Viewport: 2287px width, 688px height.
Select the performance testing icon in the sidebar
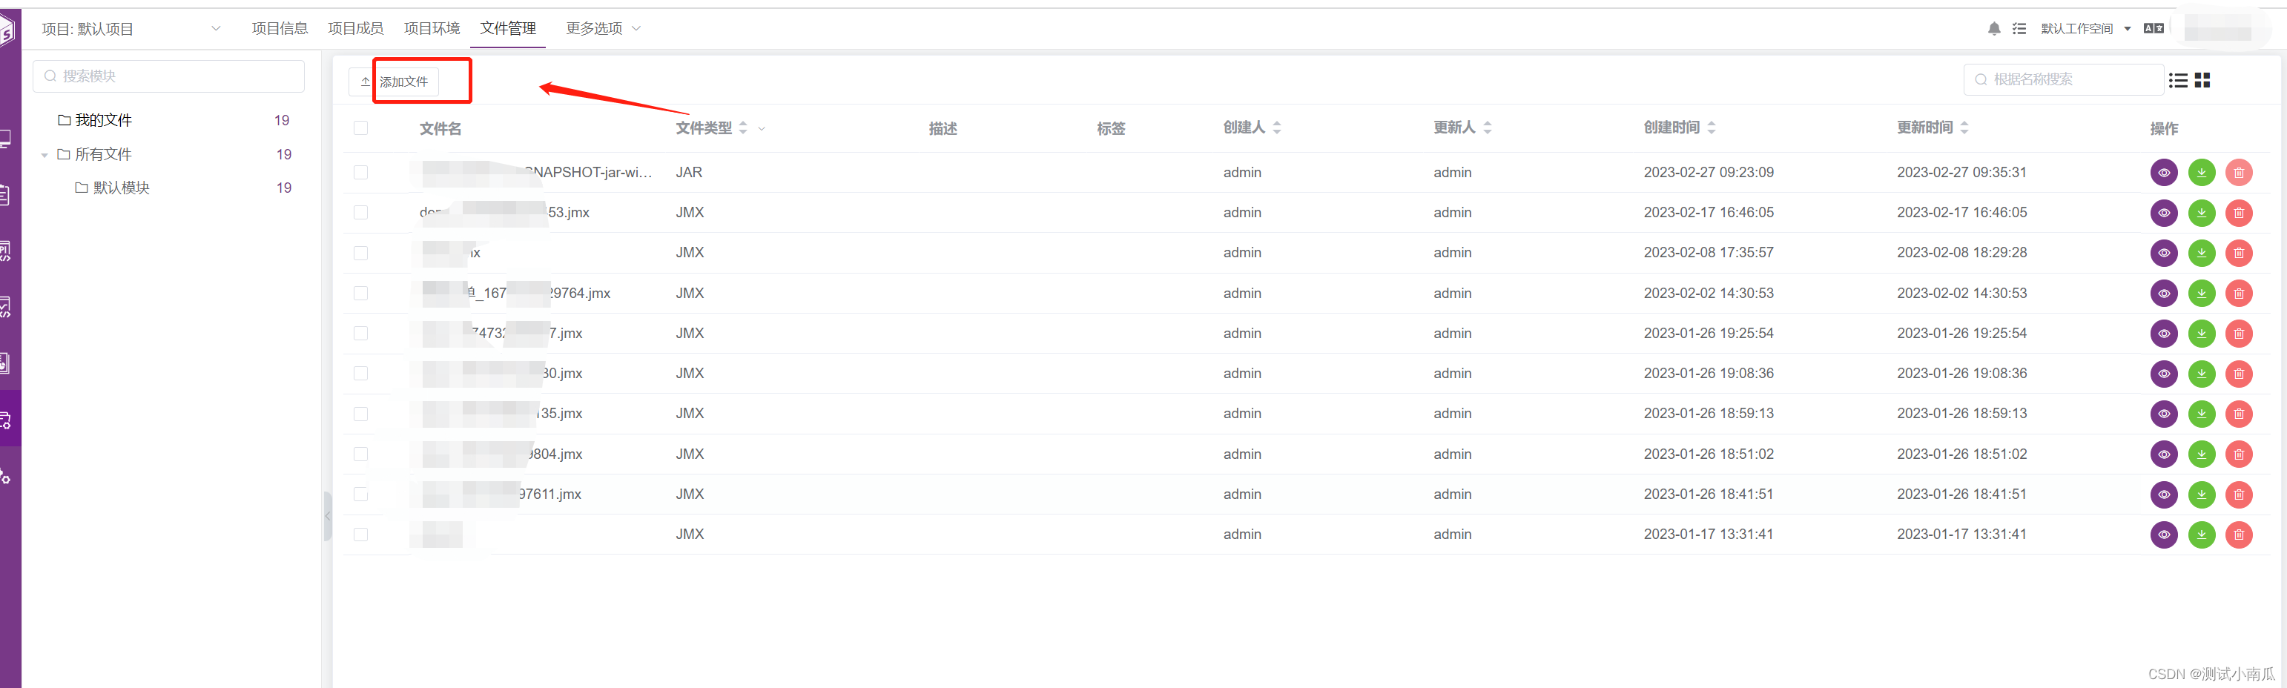(x=6, y=306)
